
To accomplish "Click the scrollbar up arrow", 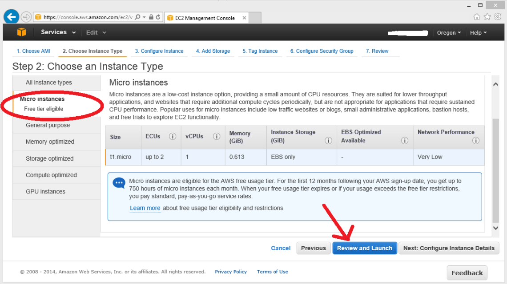I will point(496,84).
